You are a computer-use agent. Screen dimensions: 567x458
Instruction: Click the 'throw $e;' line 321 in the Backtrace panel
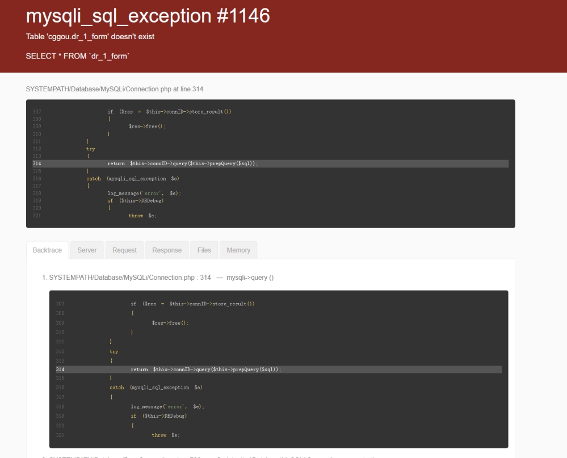(x=166, y=435)
